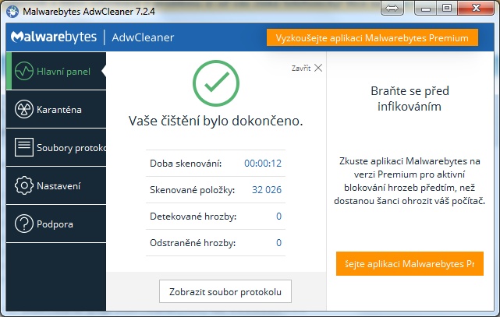Open the Karanténa radiation icon
The image size is (500, 317).
coord(24,109)
